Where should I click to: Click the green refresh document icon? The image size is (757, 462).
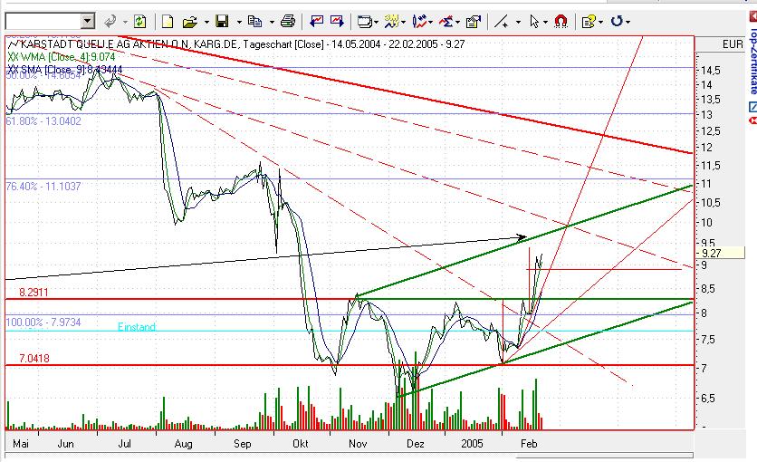pos(140,21)
